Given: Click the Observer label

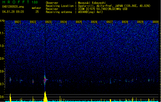Looking at the screenshot, I should pos(52,3).
